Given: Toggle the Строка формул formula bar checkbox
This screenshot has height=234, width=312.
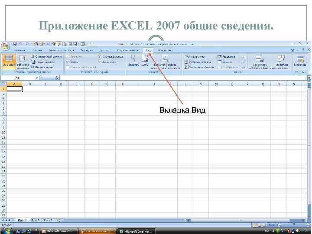Looking at the screenshot, I should [x=100, y=57].
